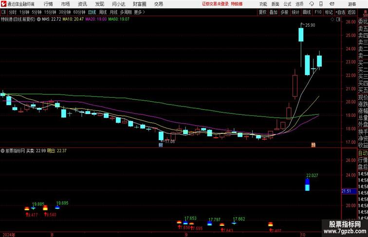Click the orange 融 badge at chart bottom
368x237 pixels.
313,145
